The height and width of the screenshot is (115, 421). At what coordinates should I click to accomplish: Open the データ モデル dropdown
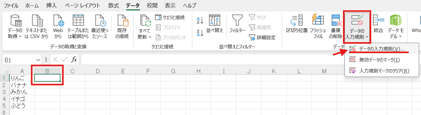point(396,27)
